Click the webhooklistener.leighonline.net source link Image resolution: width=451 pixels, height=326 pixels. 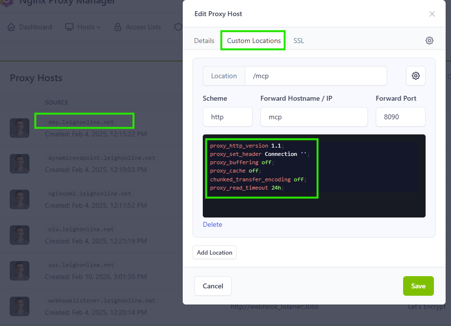pyautogui.click(x=102, y=301)
